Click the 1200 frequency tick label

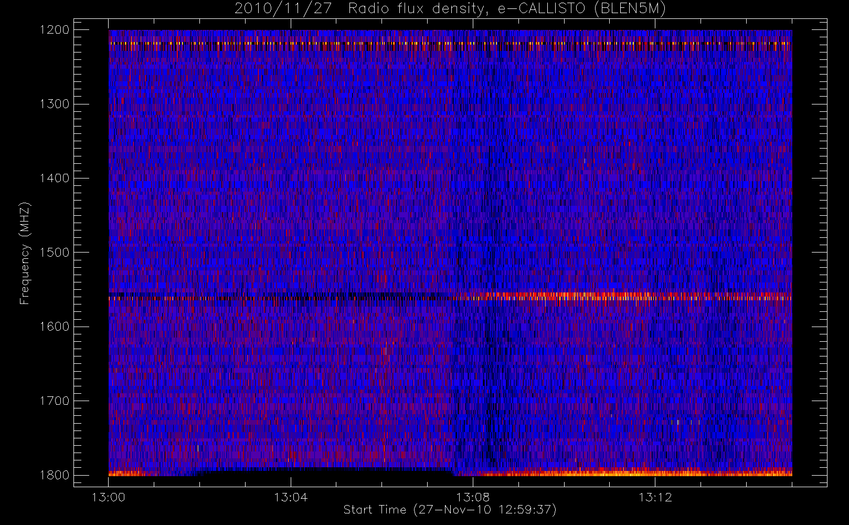click(55, 30)
